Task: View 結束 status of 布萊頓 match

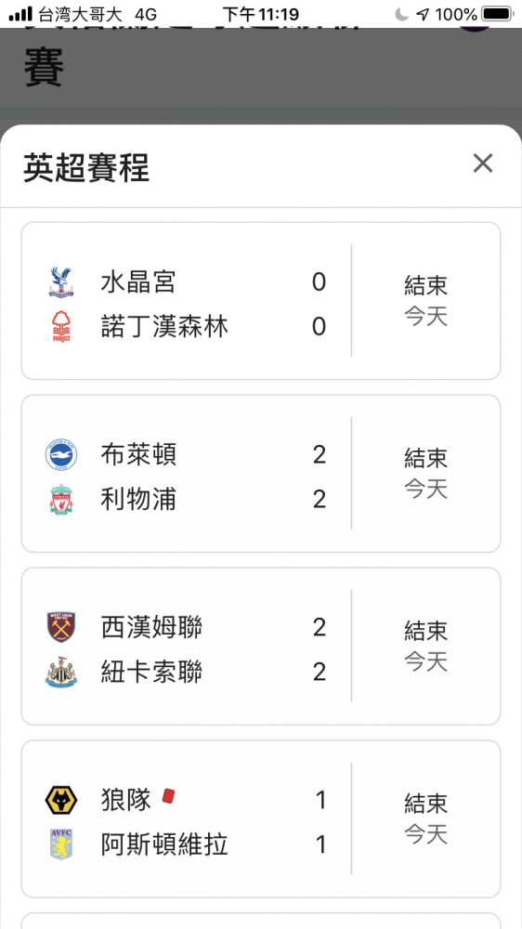Action: (425, 457)
